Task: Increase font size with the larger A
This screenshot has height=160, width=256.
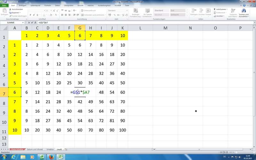Action: [x=54, y=11]
